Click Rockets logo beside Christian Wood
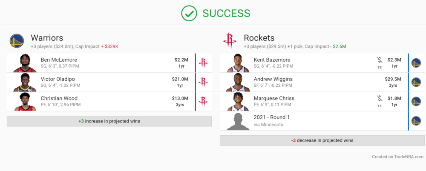426x171 pixels. click(203, 101)
